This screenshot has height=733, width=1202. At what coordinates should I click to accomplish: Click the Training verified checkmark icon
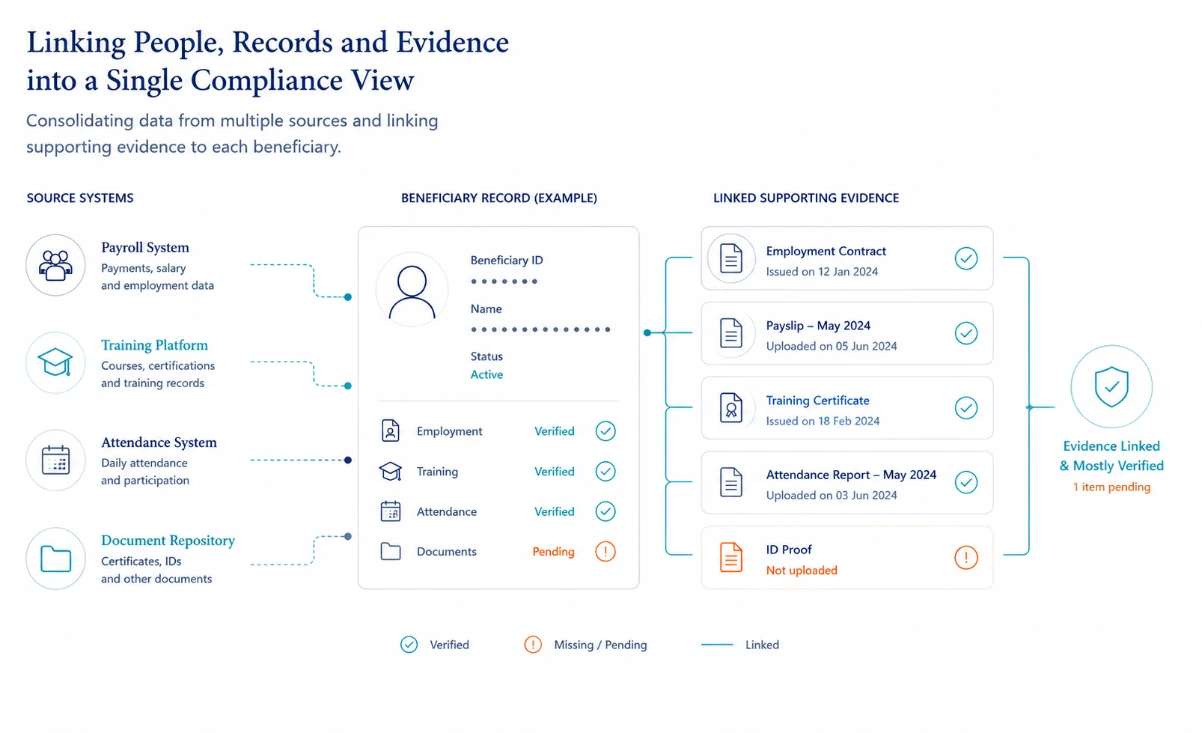(x=605, y=471)
